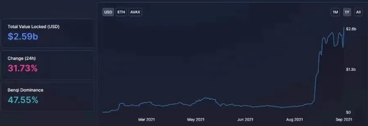
Task: Switch chart denomination to AVAX
Action: pos(135,12)
